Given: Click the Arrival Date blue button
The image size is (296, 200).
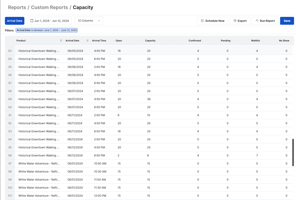Looking at the screenshot, I should (x=15, y=21).
